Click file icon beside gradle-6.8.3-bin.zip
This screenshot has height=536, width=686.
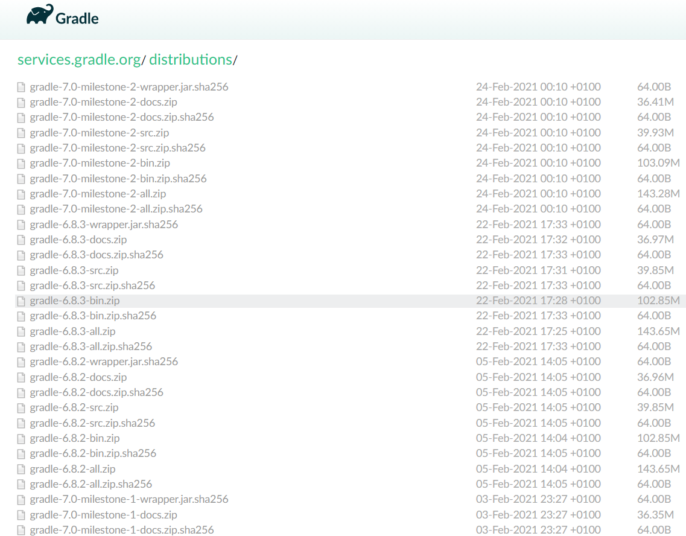[x=21, y=301]
